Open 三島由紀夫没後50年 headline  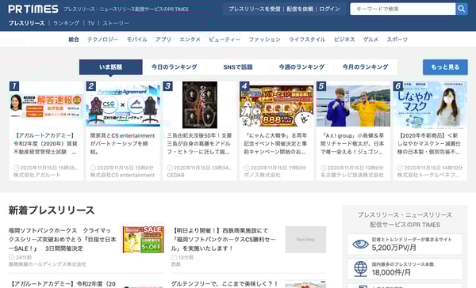coord(199,143)
